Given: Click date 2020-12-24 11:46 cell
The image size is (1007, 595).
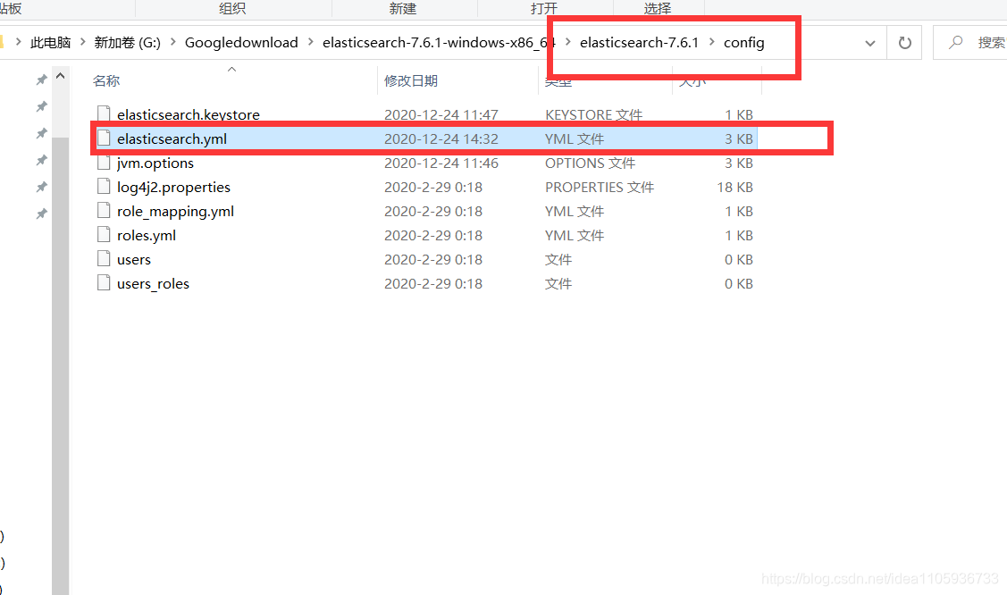Looking at the screenshot, I should click(x=441, y=163).
